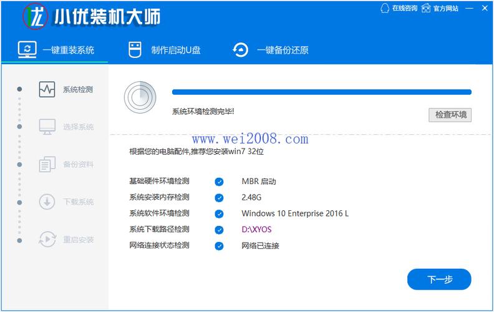Viewport: 494px width, 312px height.
Task: Switch to 制作启动U盘 tab
Action: (176, 50)
